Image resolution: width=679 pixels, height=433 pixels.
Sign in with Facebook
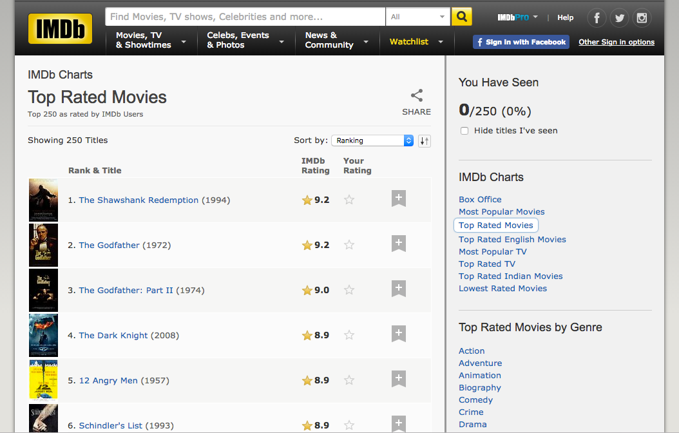tap(521, 42)
